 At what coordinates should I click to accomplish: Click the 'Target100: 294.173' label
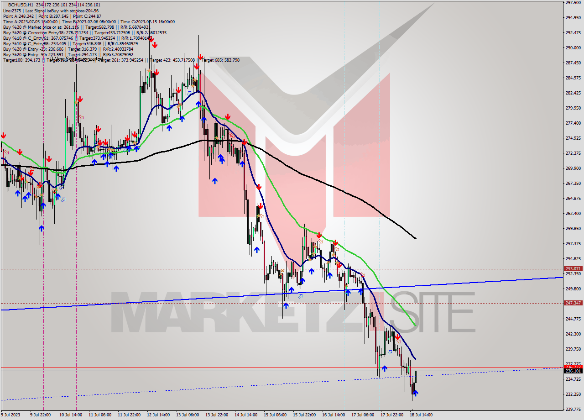coord(21,60)
